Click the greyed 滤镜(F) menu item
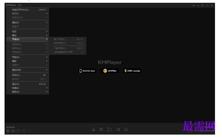Screen dimensions: 222x137 click(28, 65)
